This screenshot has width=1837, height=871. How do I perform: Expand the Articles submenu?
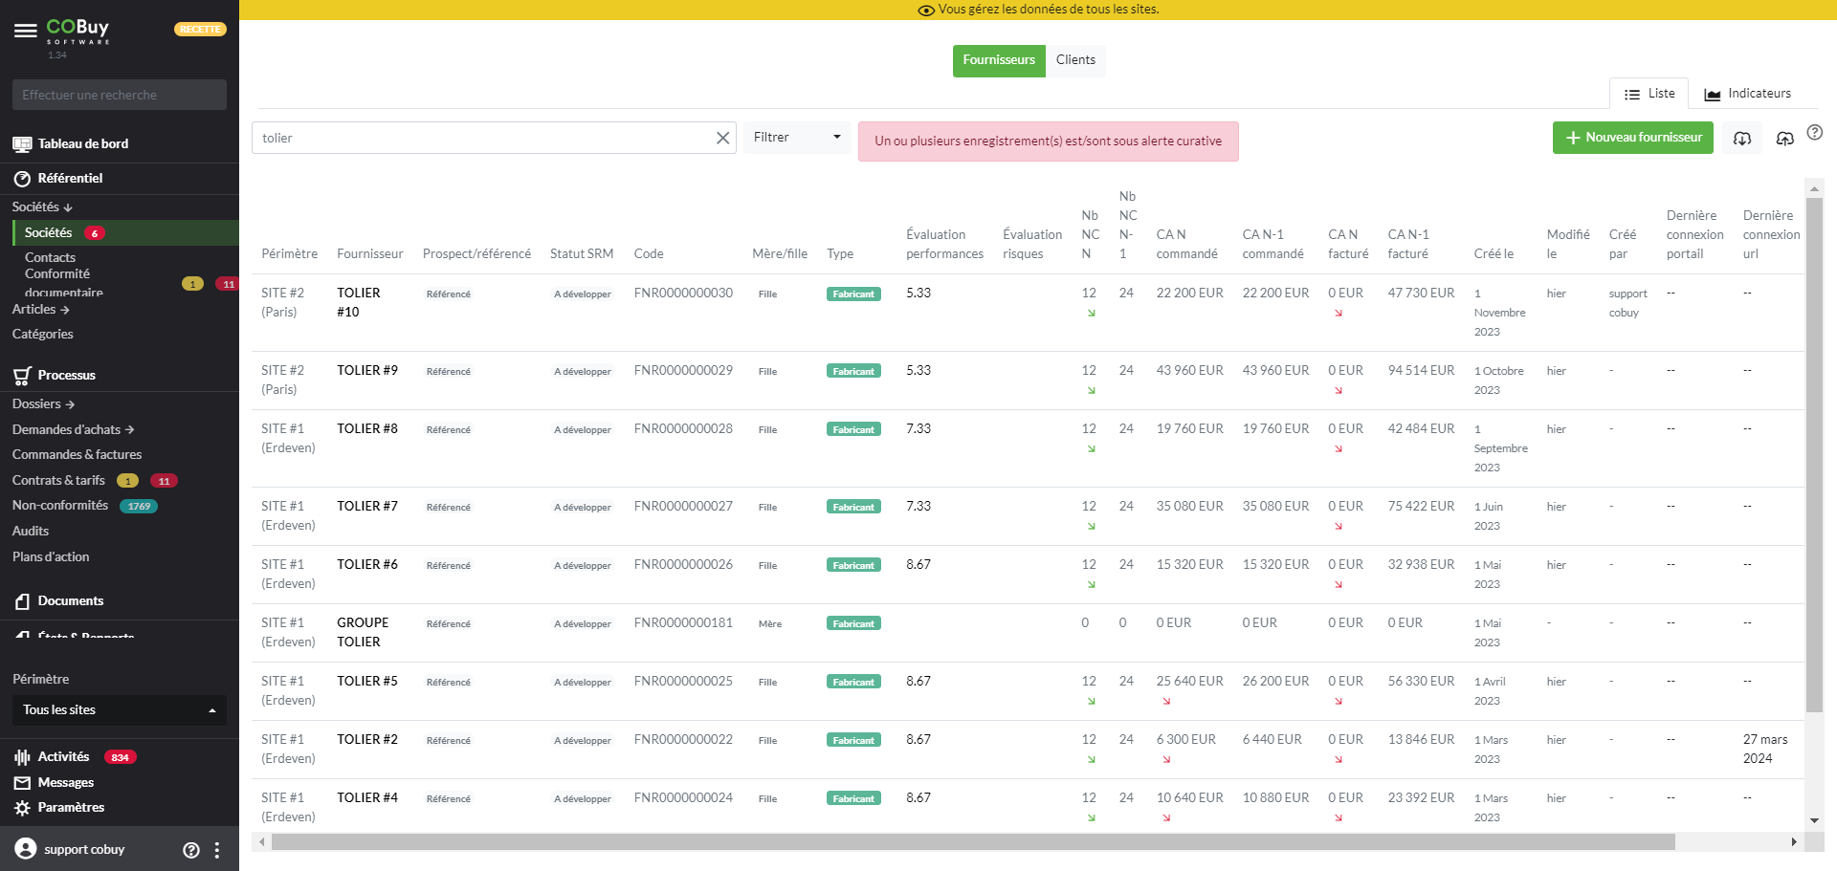pos(40,310)
